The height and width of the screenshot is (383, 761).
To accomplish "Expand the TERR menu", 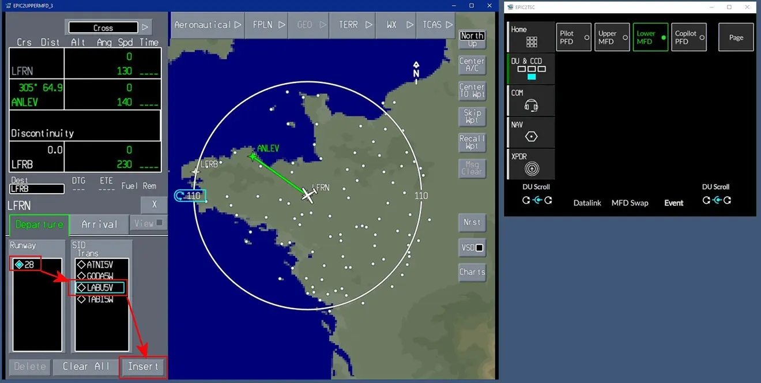I will click(x=352, y=25).
